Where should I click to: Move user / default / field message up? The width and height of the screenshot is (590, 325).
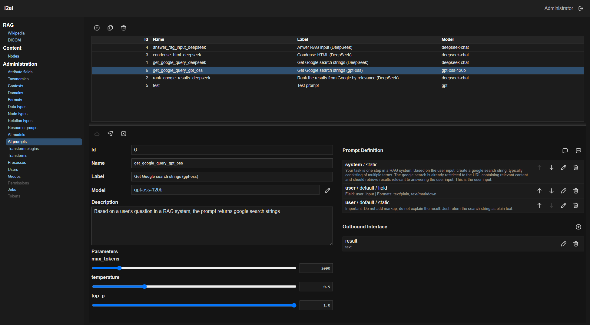(x=539, y=191)
